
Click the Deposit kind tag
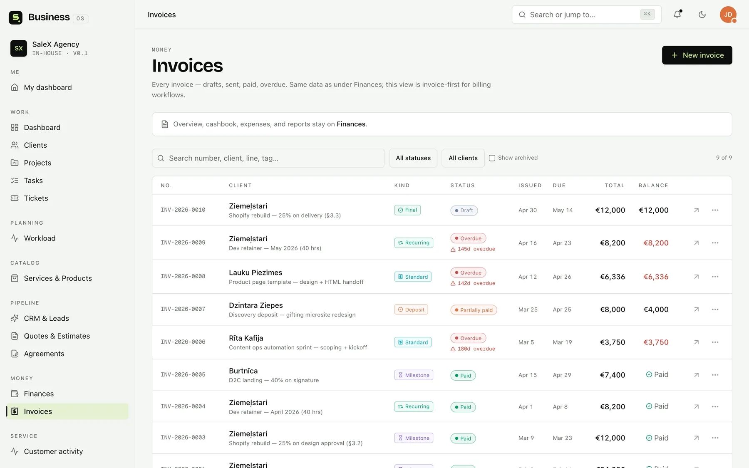(x=411, y=310)
